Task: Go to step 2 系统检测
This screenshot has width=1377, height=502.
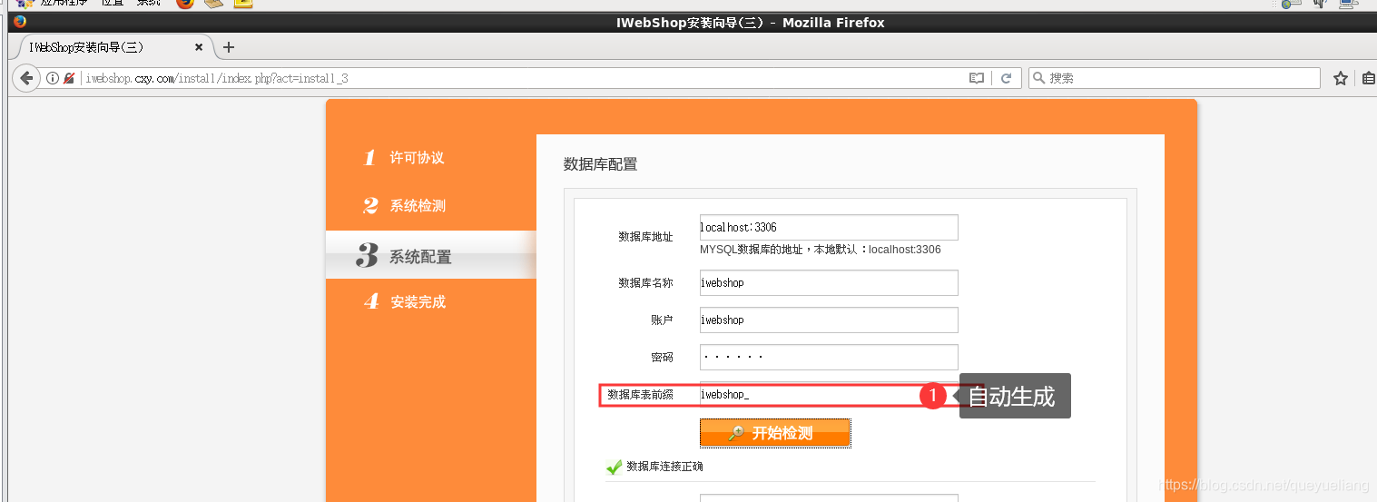Action: pyautogui.click(x=405, y=206)
